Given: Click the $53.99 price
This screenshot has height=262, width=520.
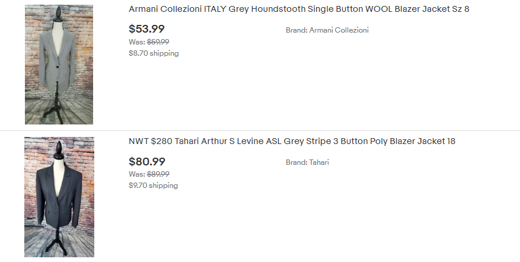Looking at the screenshot, I should tap(146, 29).
